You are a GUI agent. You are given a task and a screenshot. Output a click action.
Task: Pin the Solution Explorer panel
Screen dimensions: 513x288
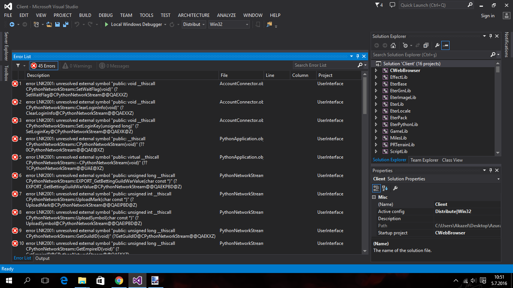coord(490,36)
